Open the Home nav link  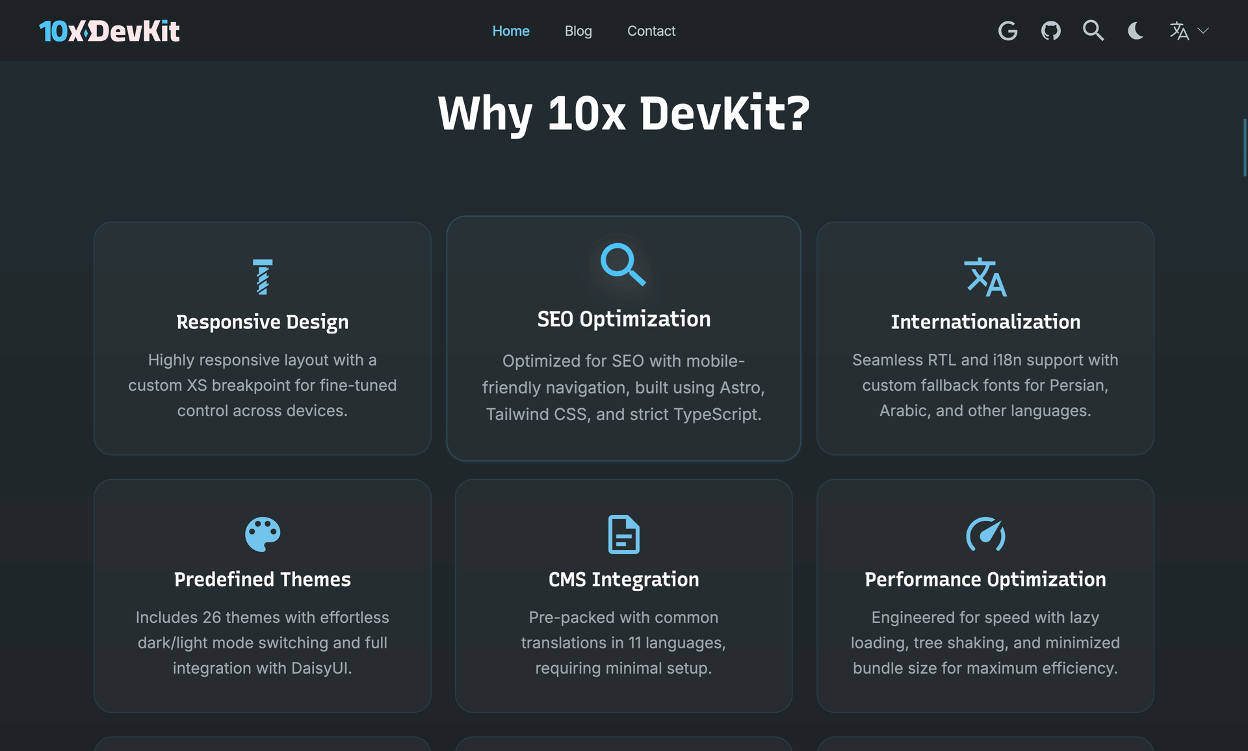511,31
